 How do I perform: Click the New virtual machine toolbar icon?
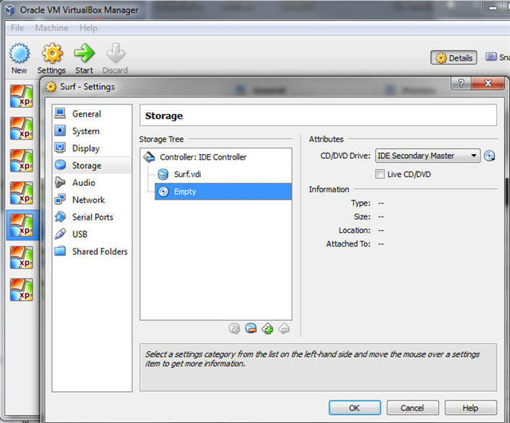coord(19,53)
